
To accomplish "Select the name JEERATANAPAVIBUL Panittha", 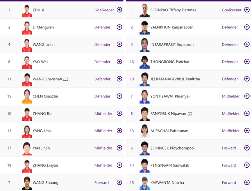I will click(175, 79).
